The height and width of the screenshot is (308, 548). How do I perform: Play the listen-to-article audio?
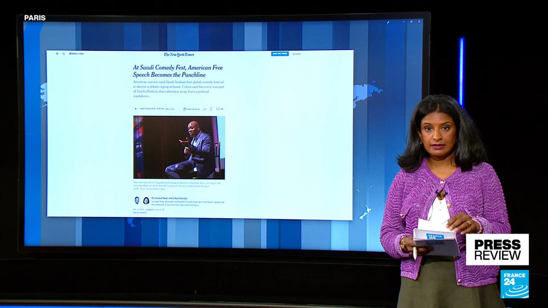(x=136, y=109)
